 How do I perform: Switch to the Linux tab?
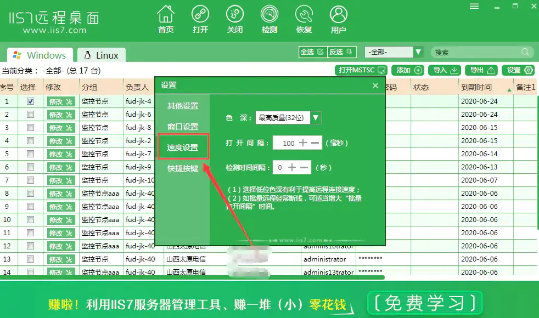(102, 55)
